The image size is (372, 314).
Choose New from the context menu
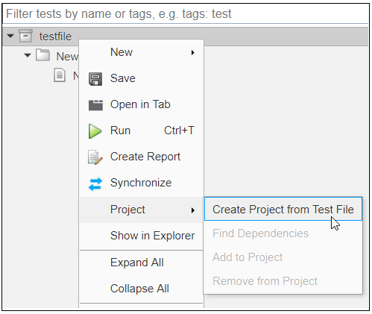(142, 52)
